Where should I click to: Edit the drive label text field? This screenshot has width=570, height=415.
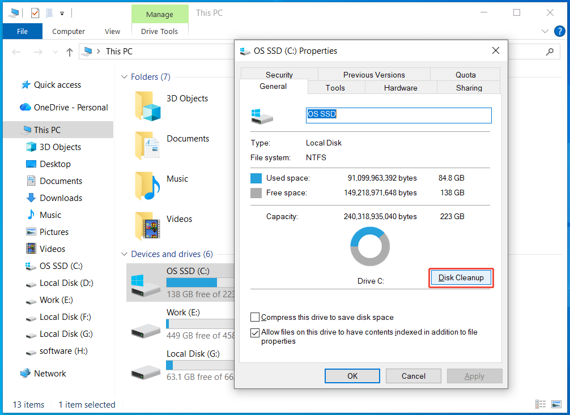397,115
